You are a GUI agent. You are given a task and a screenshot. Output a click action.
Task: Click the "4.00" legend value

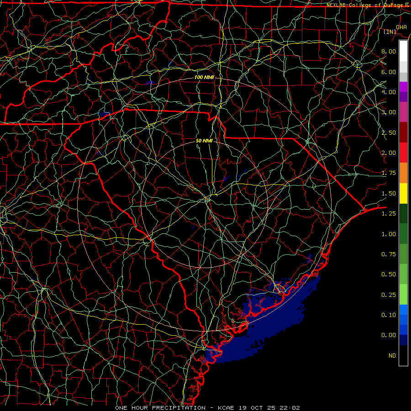coord(389,92)
